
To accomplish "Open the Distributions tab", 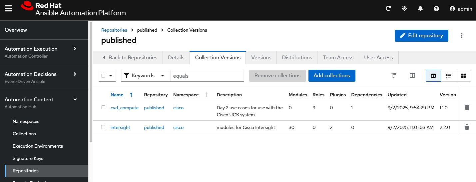I will pyautogui.click(x=297, y=57).
